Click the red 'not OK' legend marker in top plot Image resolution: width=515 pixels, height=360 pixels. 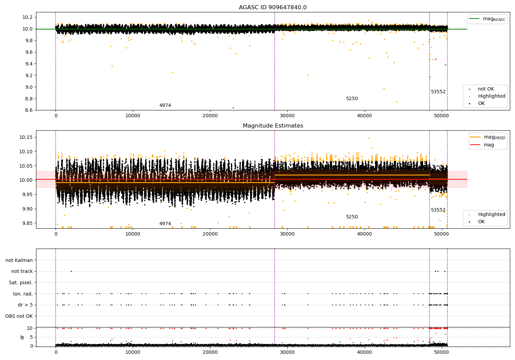coord(469,89)
